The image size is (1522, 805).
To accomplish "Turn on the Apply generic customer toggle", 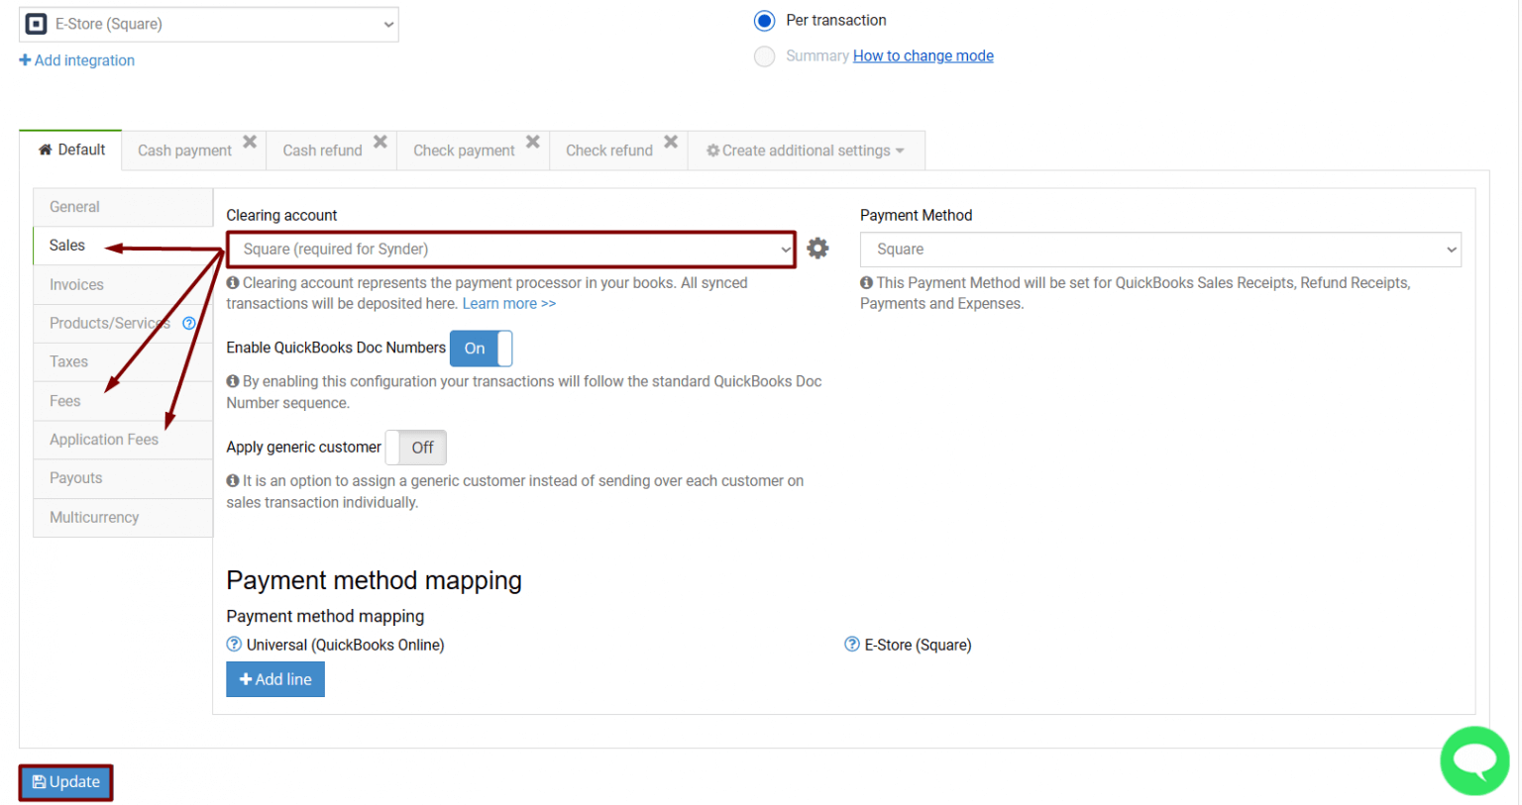I will point(416,448).
